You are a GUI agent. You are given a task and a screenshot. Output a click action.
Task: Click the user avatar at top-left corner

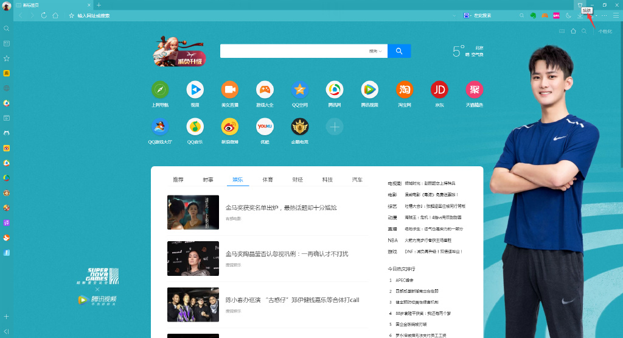[x=6, y=5]
